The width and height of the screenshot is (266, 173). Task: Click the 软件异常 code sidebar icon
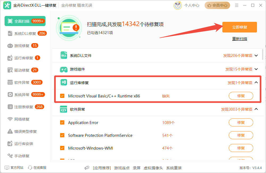10,82
